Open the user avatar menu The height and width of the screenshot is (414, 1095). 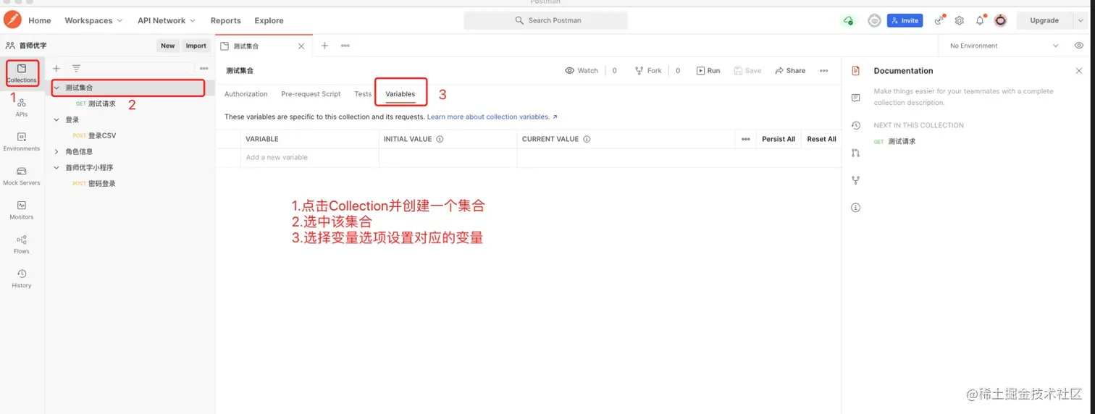[1000, 20]
